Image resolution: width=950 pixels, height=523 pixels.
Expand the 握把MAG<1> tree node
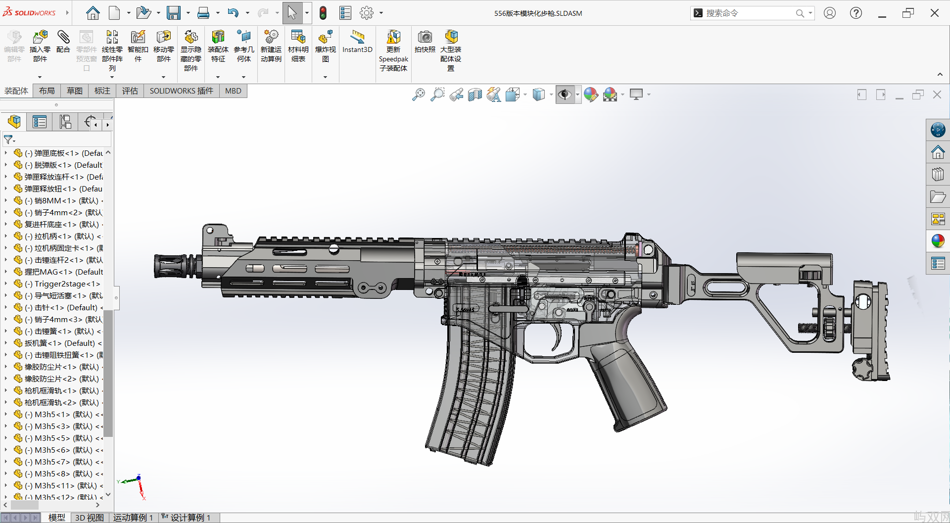coord(6,272)
